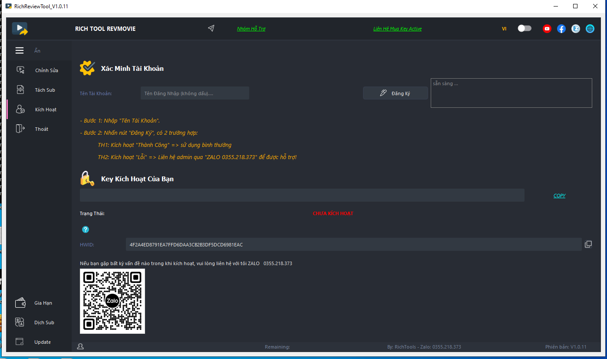Image resolution: width=607 pixels, height=359 pixels.
Task: Click the hamburger menu icon
Action: click(20, 51)
